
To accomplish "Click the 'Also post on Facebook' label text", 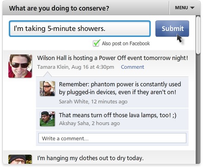I will point(126,43).
